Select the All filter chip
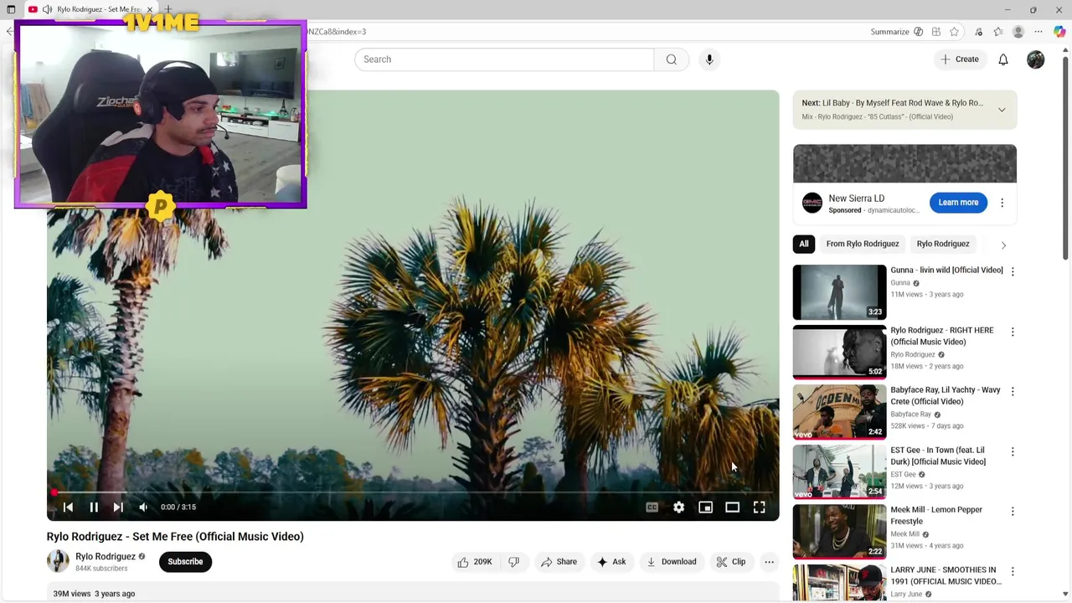The height and width of the screenshot is (603, 1072). coord(804,244)
